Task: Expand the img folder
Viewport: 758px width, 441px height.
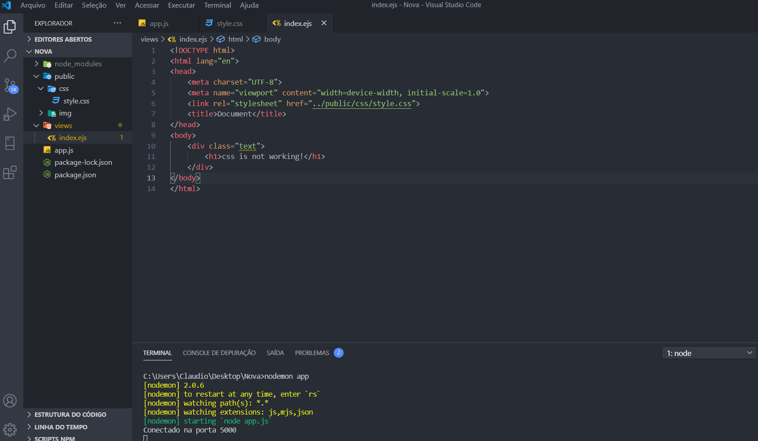Action: 78,113
